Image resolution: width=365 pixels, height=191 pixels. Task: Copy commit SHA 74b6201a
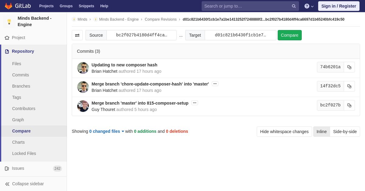(x=349, y=67)
